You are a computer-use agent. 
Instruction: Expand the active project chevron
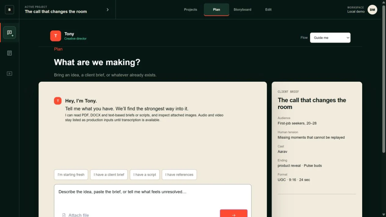tap(107, 10)
